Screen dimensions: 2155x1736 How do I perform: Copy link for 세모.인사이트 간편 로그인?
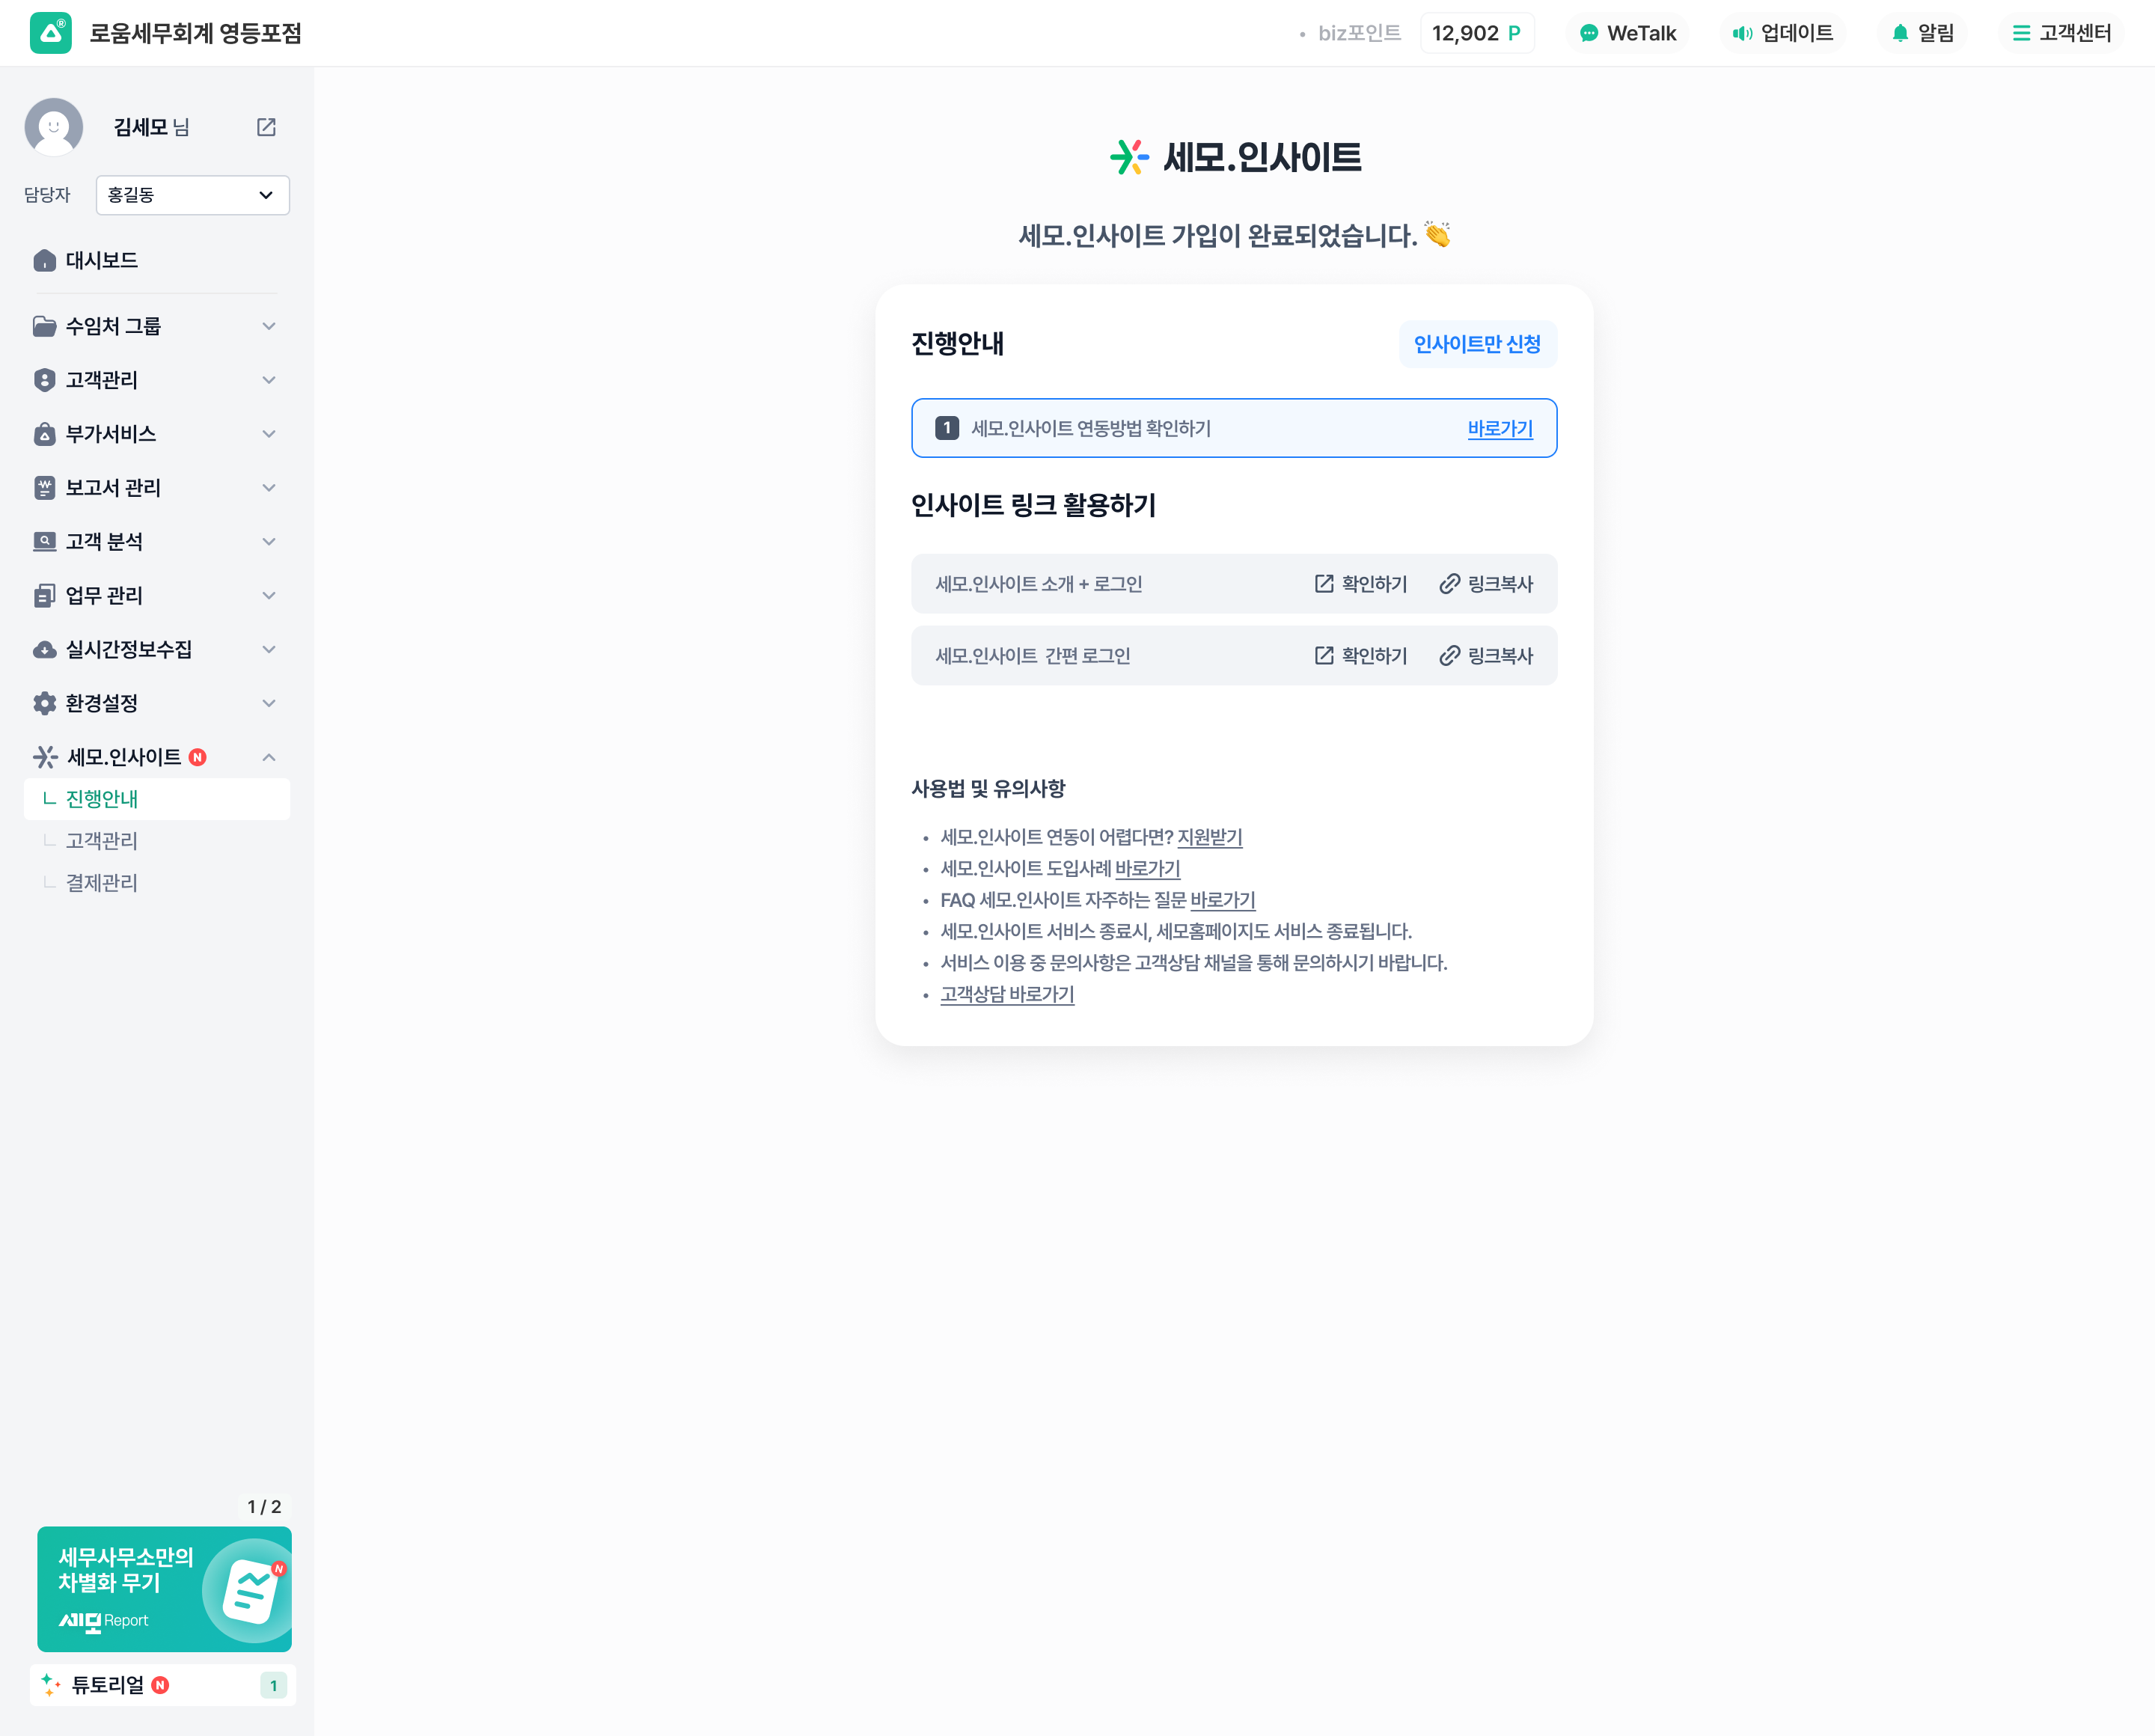1485,656
